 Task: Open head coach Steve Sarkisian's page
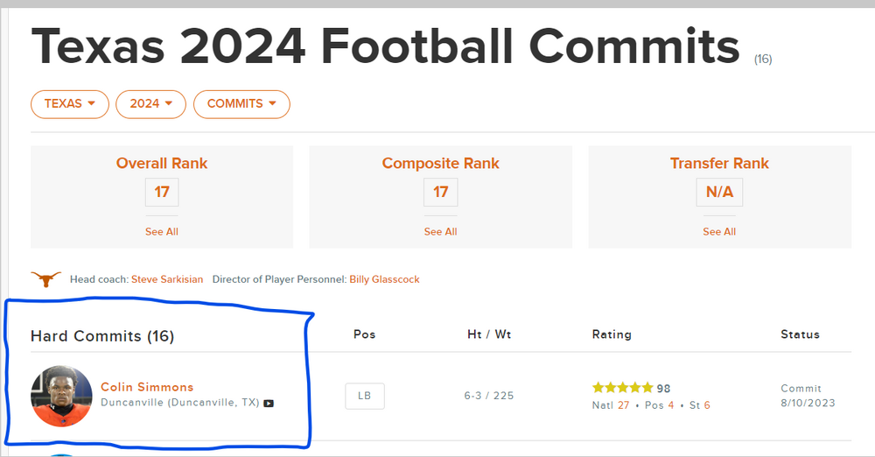click(167, 279)
